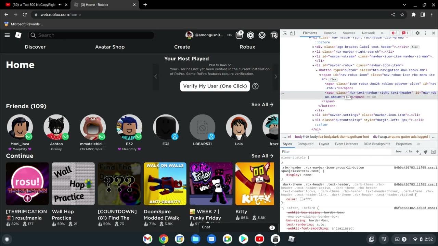Image resolution: width=438 pixels, height=246 pixels.
Task: Open Chrome tab search dropdown arrow
Action: point(404,5)
